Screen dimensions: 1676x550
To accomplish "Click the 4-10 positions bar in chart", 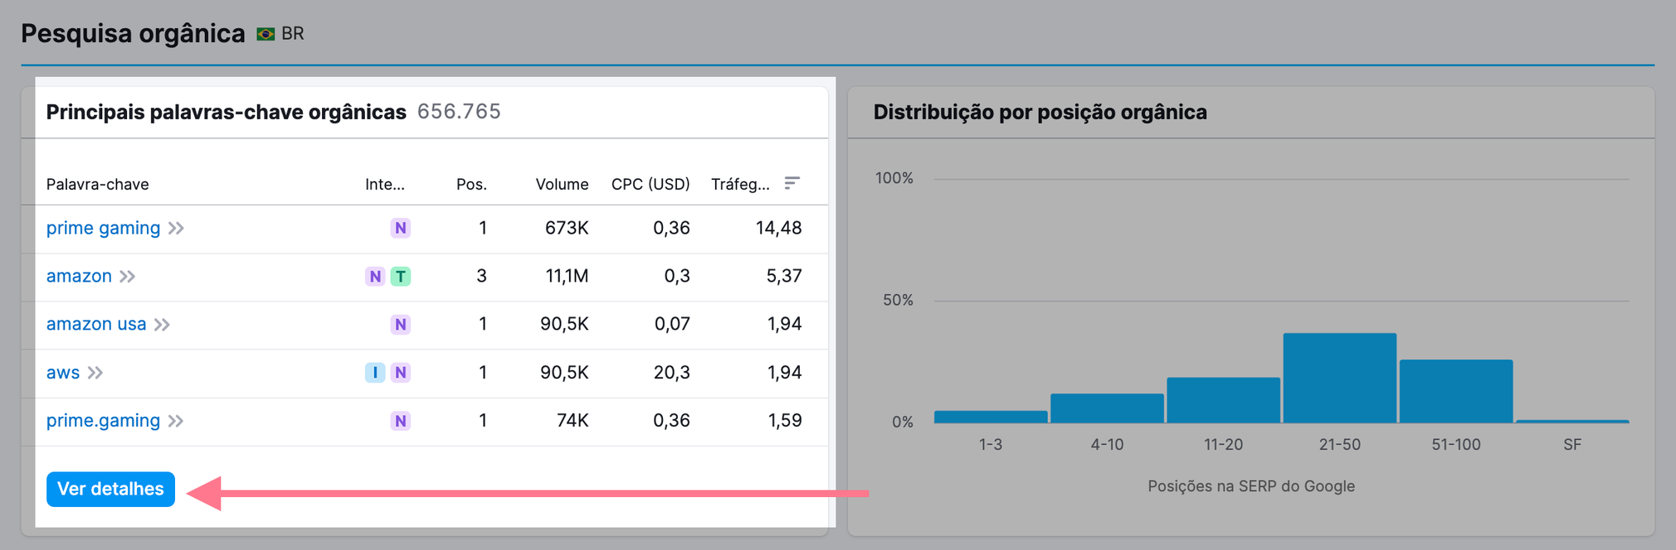I will point(1107,408).
